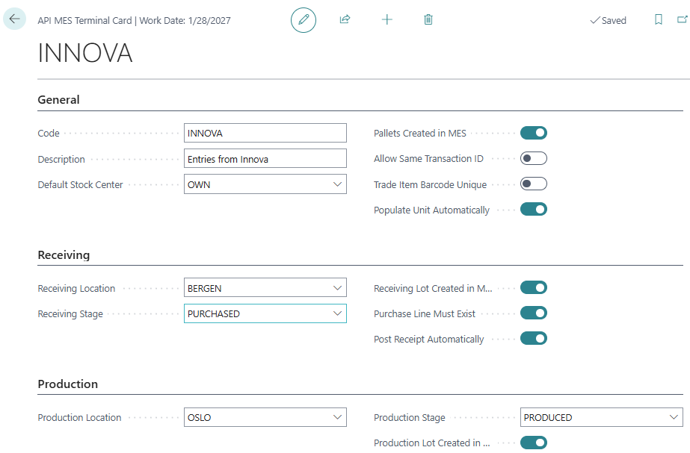Delete record with trash icon
Image resolution: width=690 pixels, height=453 pixels.
click(428, 19)
